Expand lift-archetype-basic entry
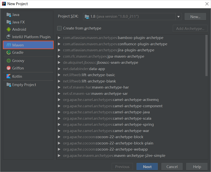Viewport: 211px width, 172px height. tap(59, 75)
